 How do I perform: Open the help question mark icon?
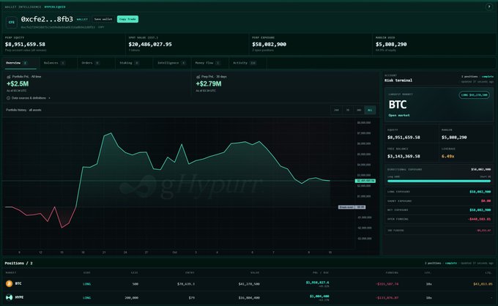point(489,7)
